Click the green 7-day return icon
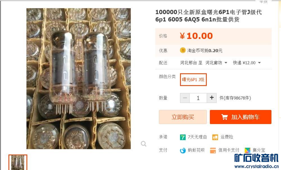 tap(183, 137)
